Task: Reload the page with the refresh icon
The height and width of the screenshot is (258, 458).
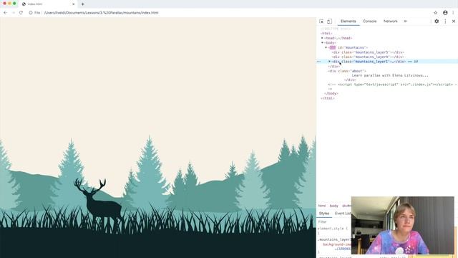Action: pos(21,13)
